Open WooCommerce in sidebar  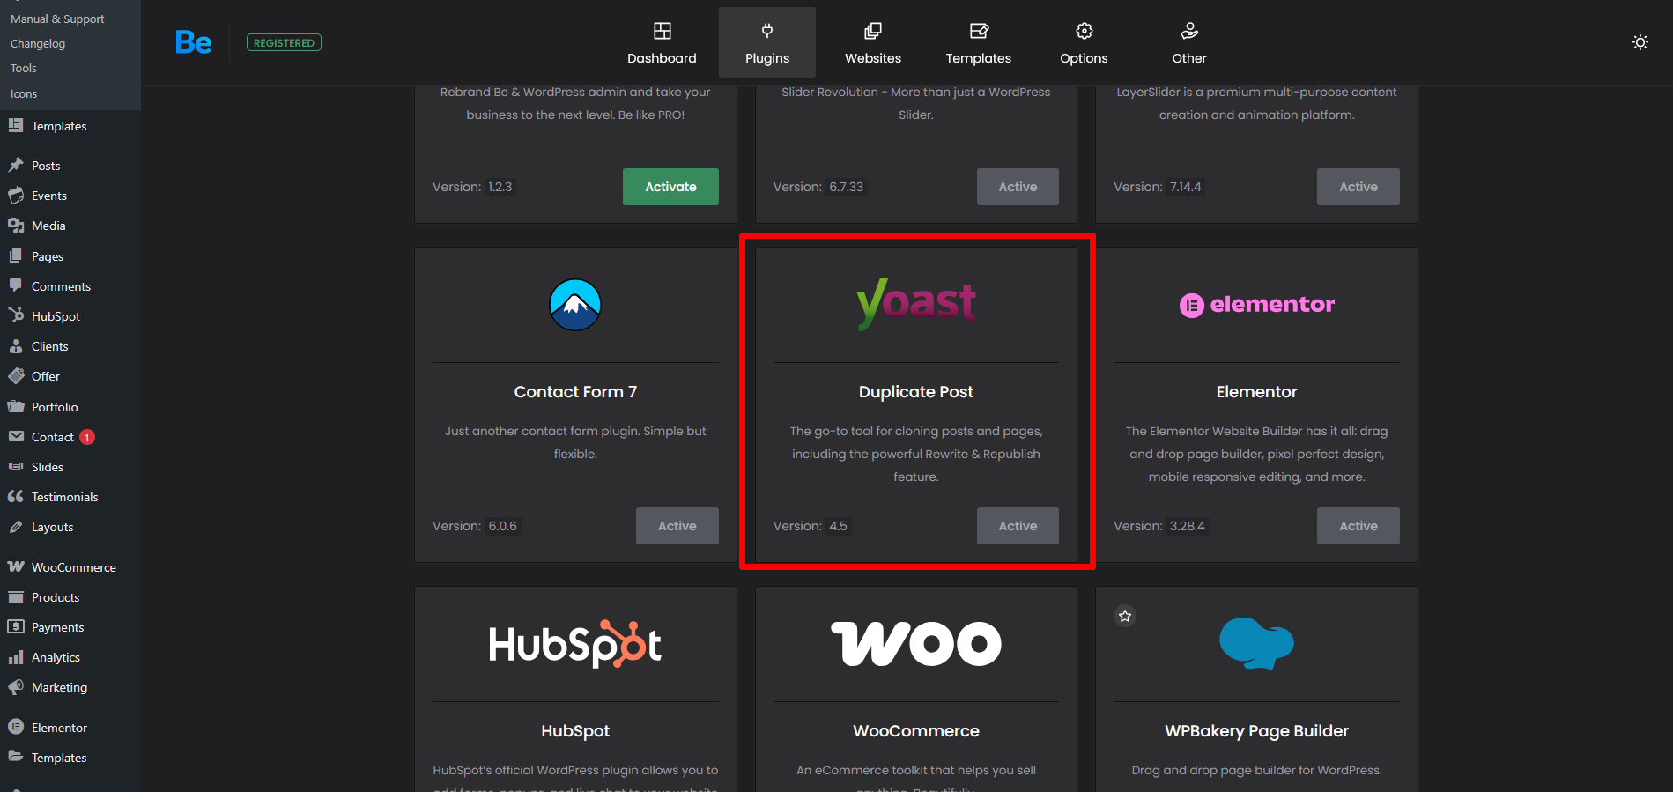click(74, 567)
